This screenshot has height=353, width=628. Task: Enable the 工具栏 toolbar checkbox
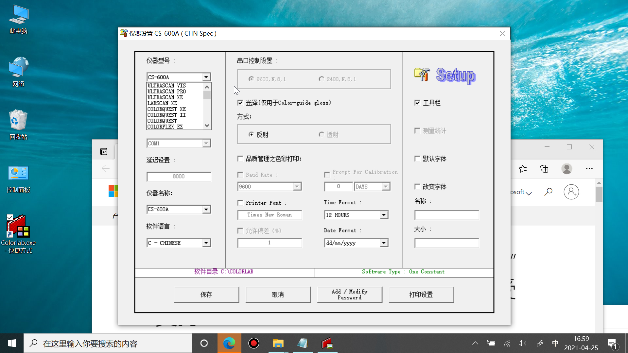pos(417,103)
